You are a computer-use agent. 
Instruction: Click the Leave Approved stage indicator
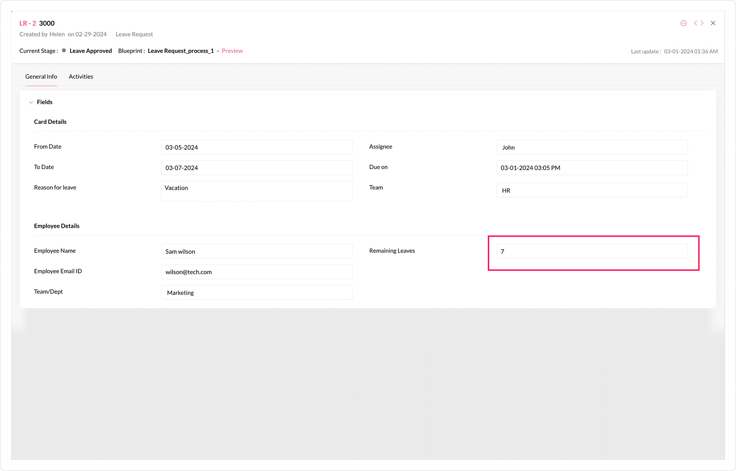[x=90, y=51]
